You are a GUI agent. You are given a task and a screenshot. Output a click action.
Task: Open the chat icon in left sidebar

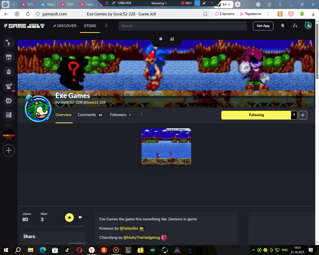tap(9, 43)
